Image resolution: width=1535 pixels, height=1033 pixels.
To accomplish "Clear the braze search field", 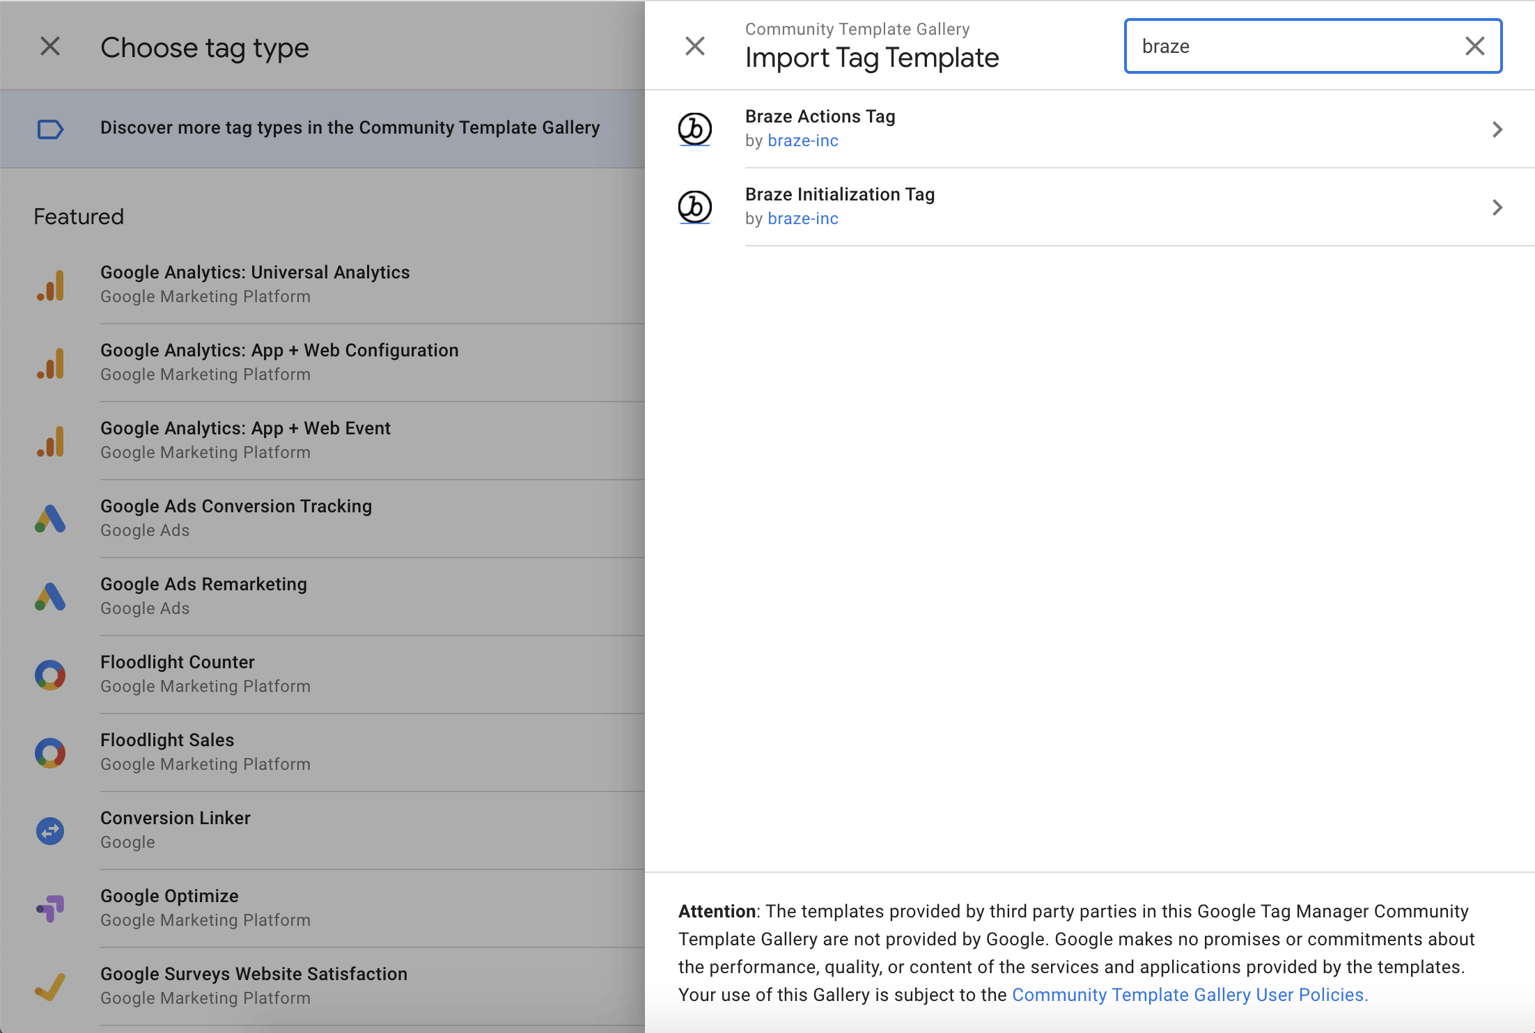I will coord(1474,46).
